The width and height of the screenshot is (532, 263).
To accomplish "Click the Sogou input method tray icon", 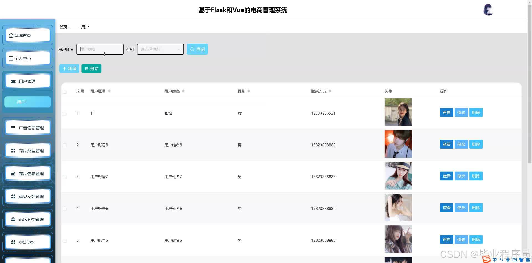I will pos(486,259).
